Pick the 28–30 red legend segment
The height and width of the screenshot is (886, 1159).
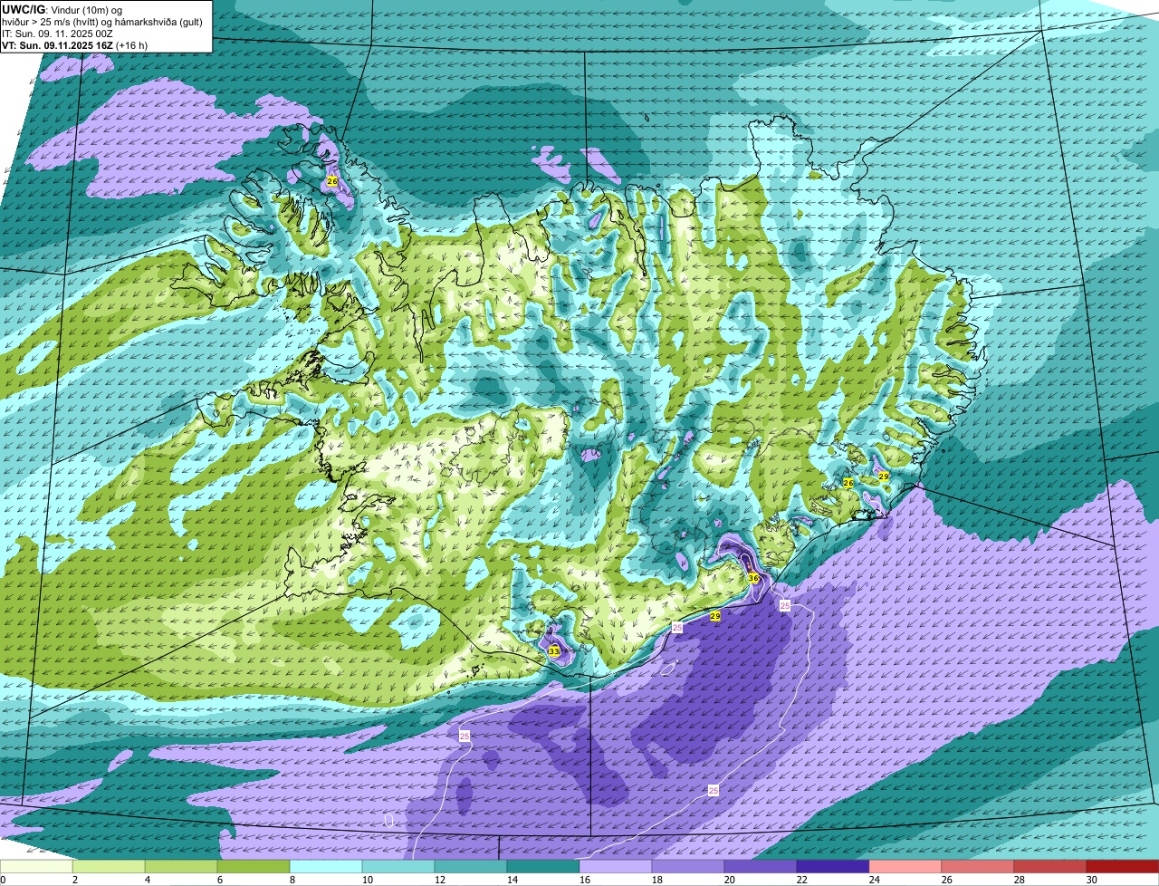pos(1050,867)
